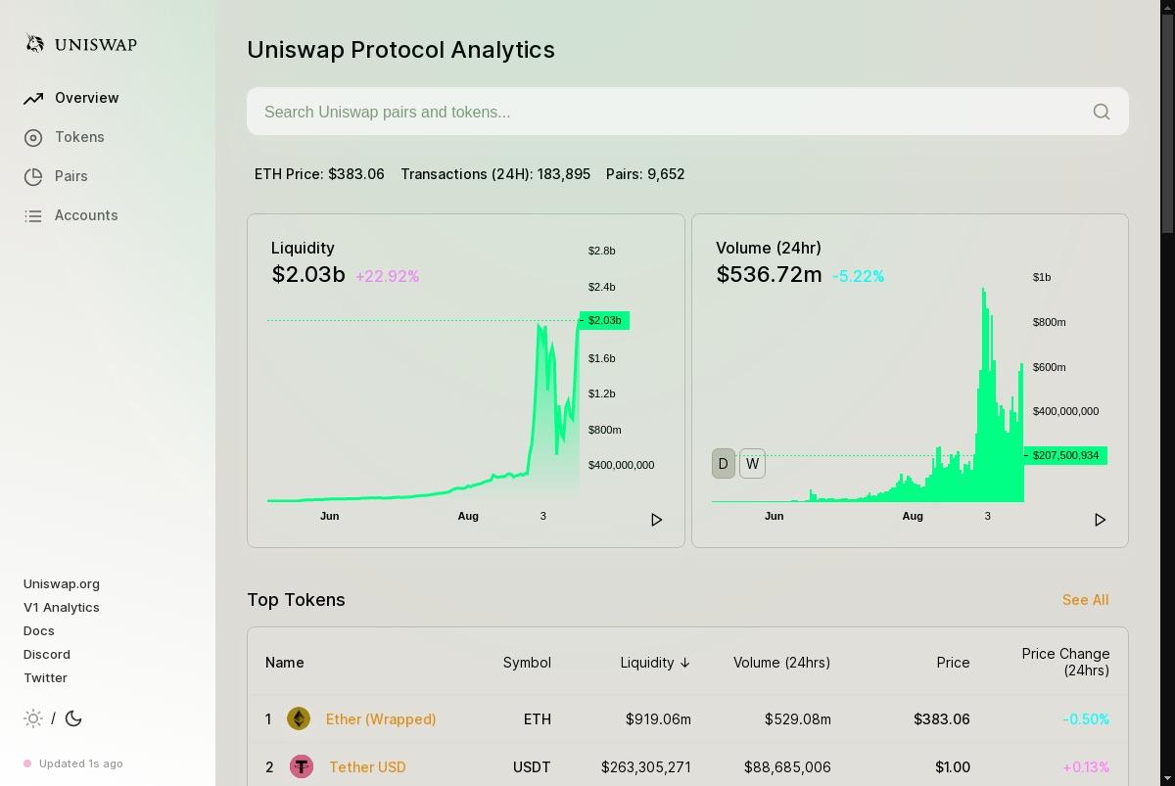The height and width of the screenshot is (786, 1175).
Task: Switch to dark theme moon icon
Action: 73,718
